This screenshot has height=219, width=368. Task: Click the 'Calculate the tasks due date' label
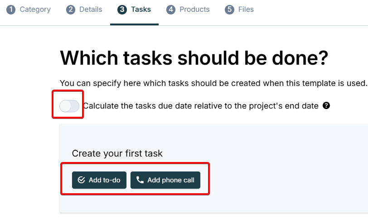coord(201,106)
